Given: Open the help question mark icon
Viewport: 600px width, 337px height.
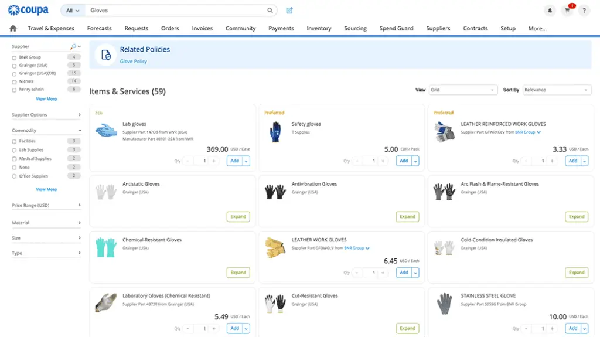Looking at the screenshot, I should tap(584, 11).
